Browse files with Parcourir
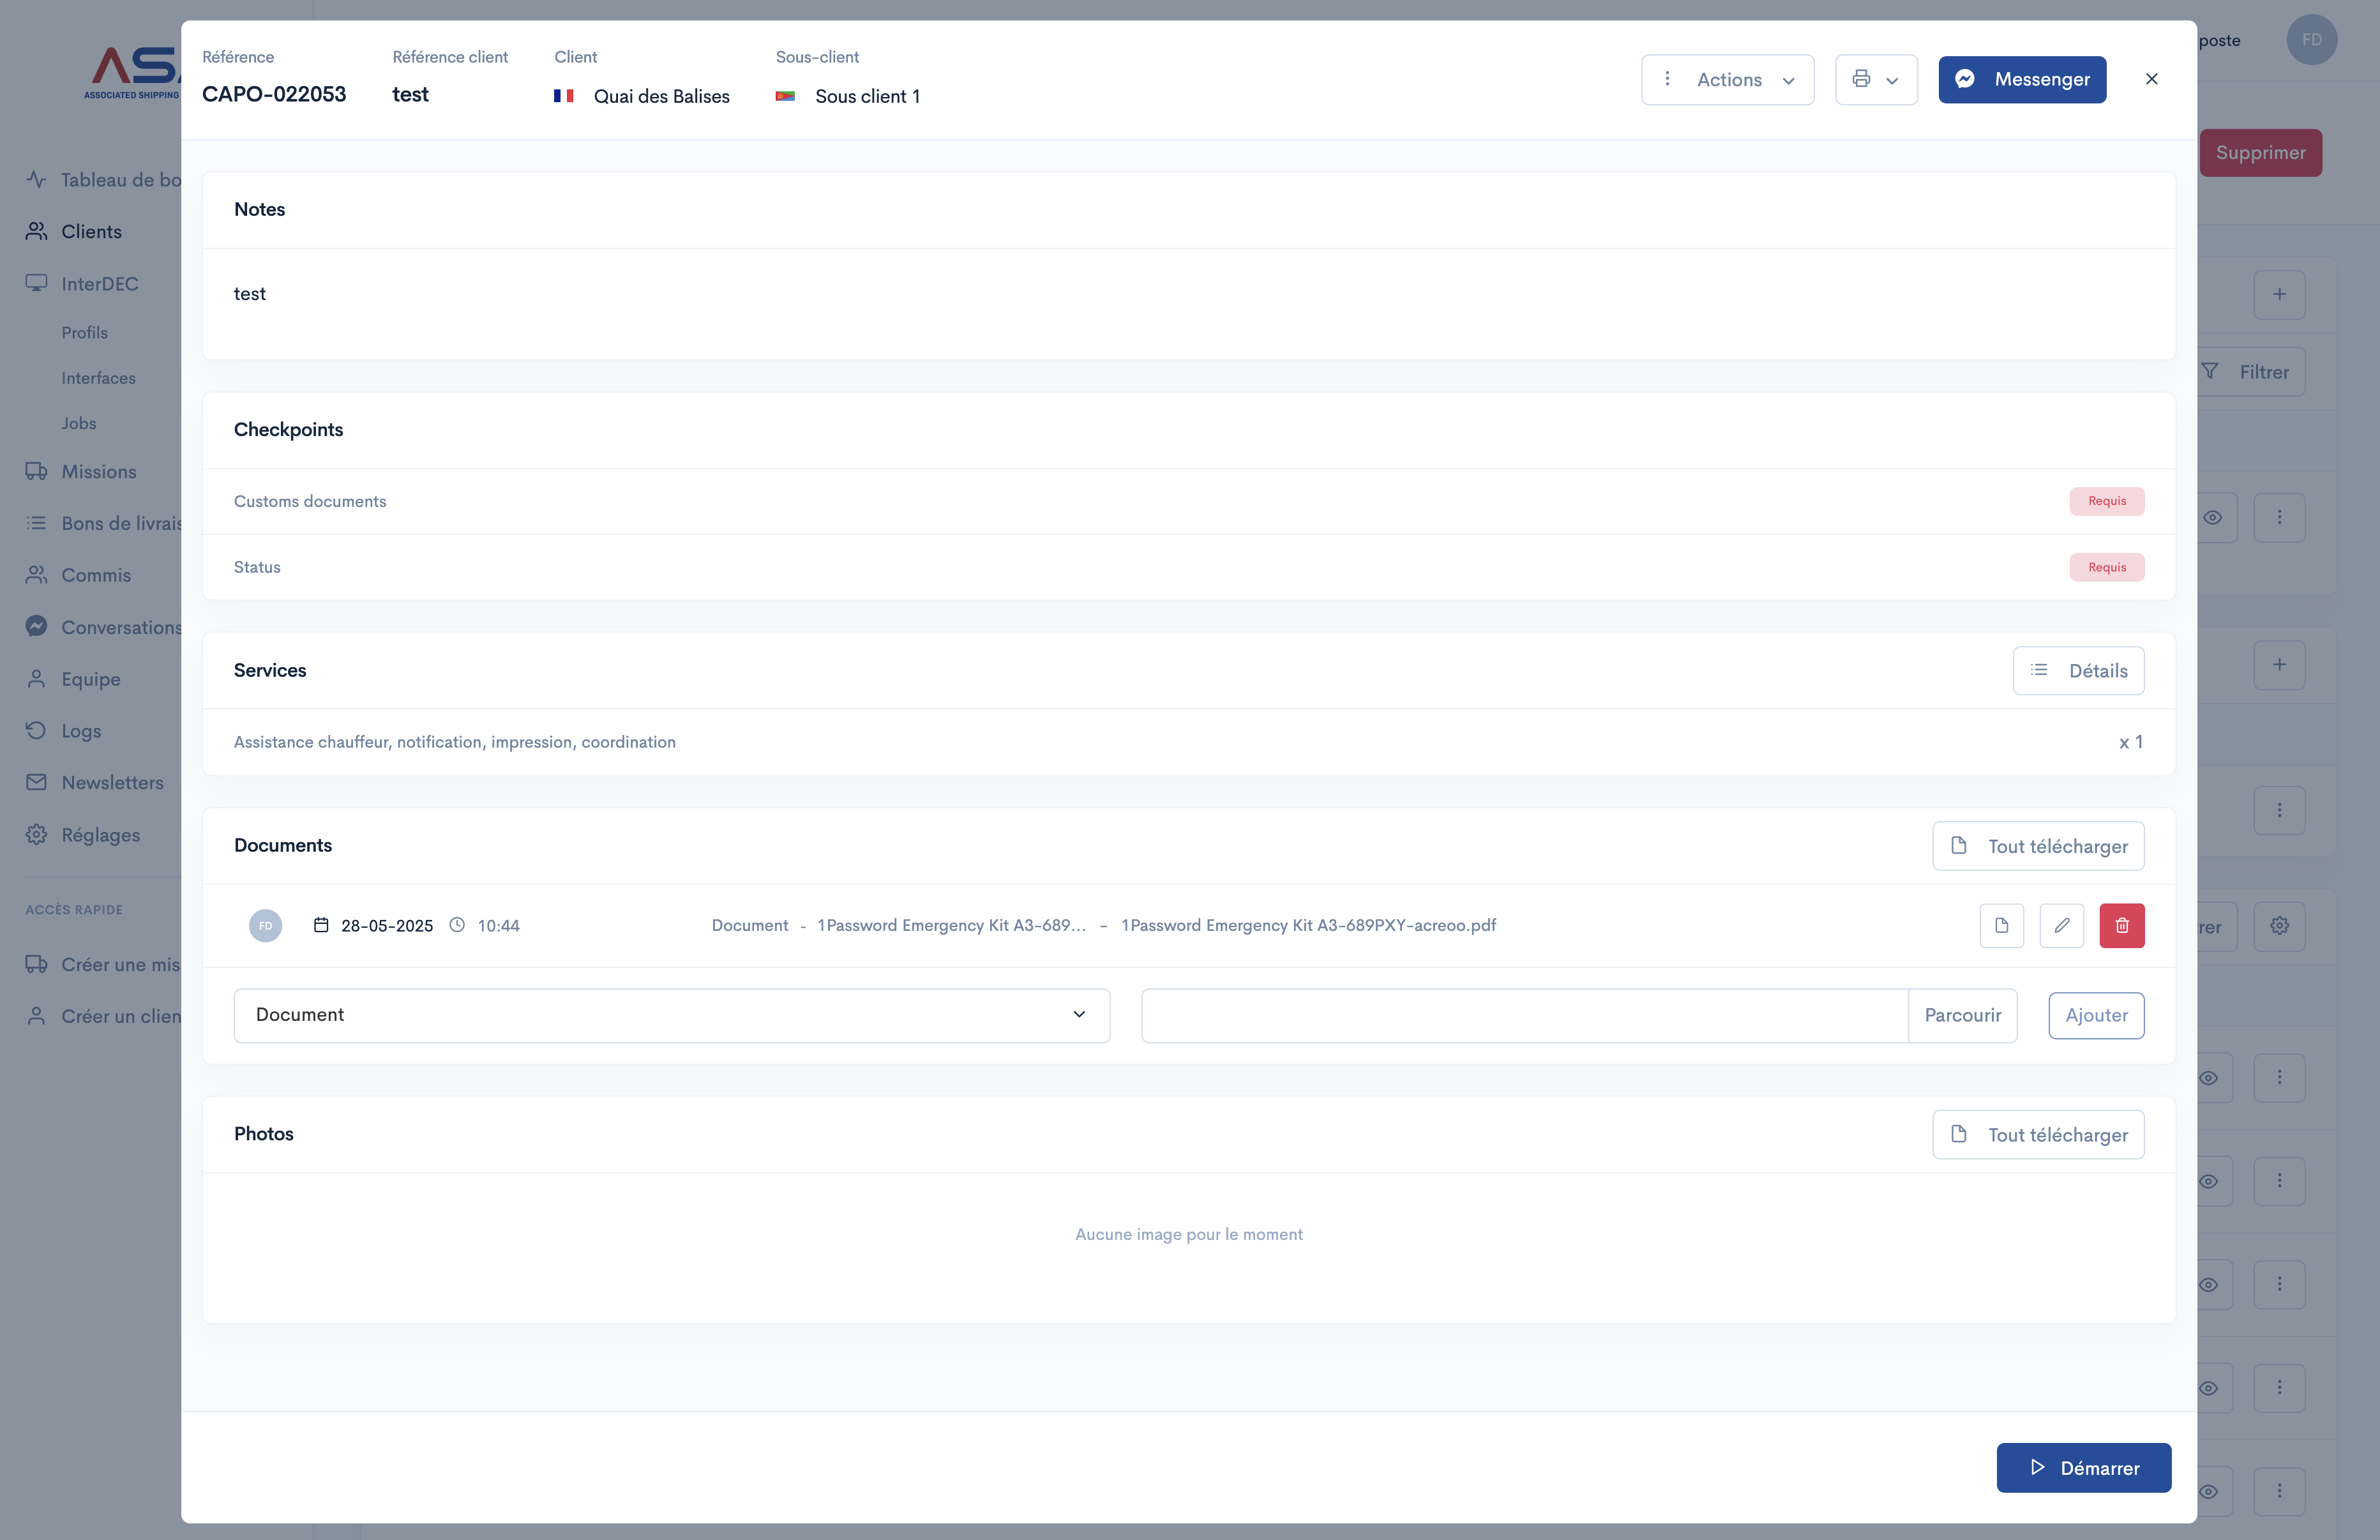The image size is (2380, 1540). 1962,1015
